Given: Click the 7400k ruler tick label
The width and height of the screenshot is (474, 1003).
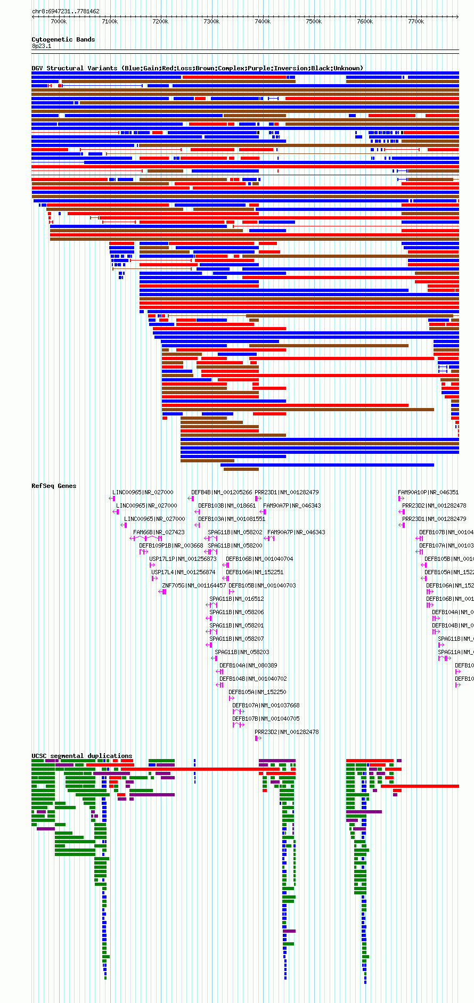Looking at the screenshot, I should (263, 21).
